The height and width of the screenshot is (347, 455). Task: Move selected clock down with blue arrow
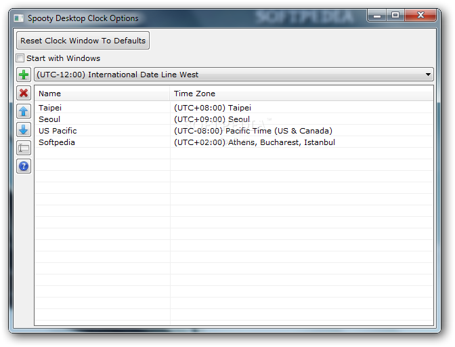(x=24, y=129)
